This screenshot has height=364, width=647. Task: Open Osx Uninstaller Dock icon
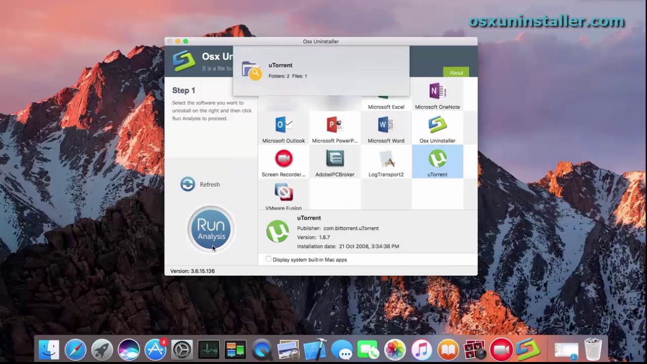click(x=528, y=350)
